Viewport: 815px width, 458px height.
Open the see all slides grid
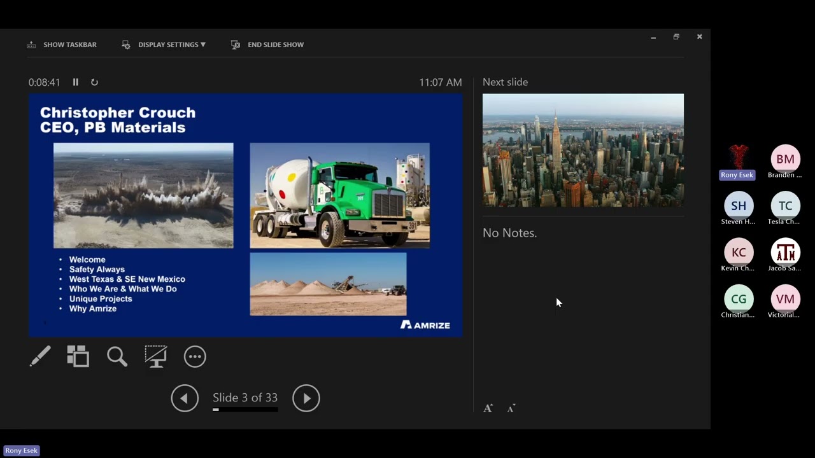click(78, 356)
